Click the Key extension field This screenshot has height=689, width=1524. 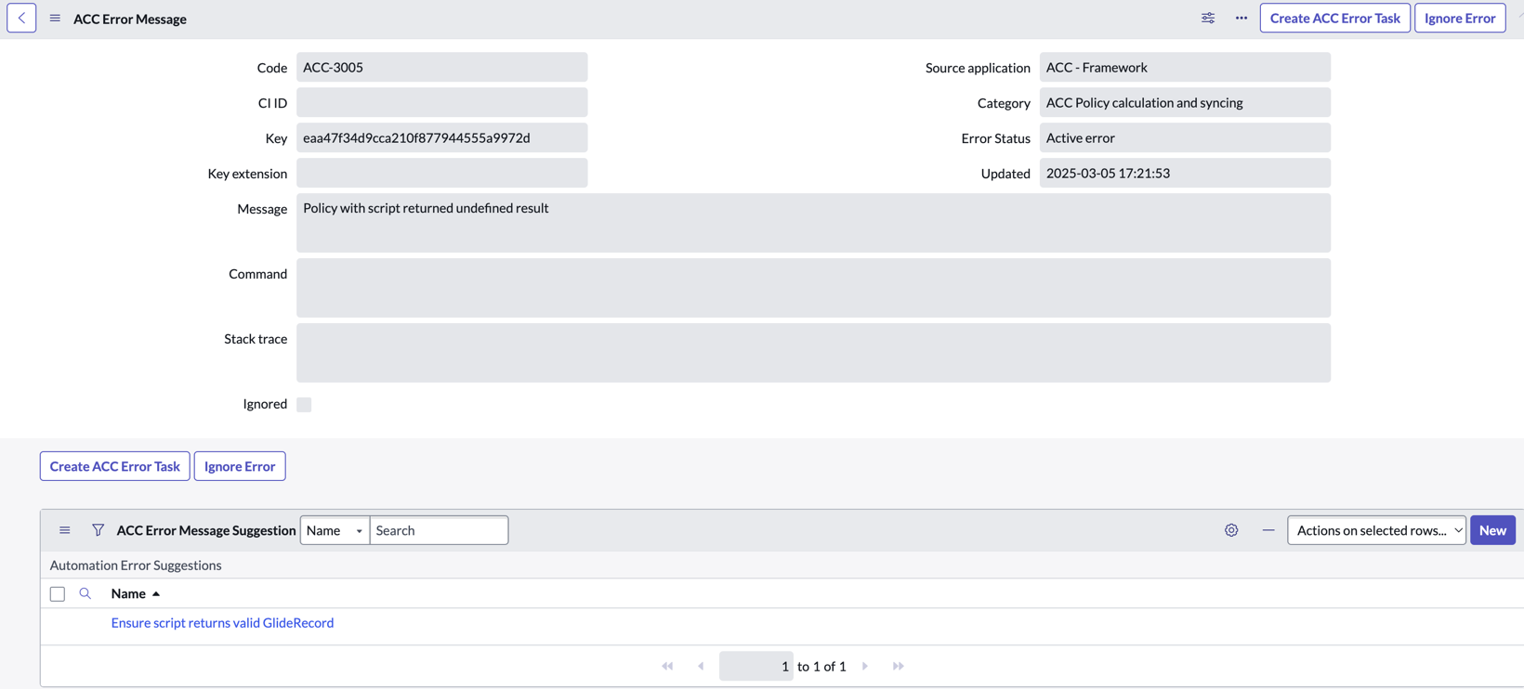click(441, 173)
